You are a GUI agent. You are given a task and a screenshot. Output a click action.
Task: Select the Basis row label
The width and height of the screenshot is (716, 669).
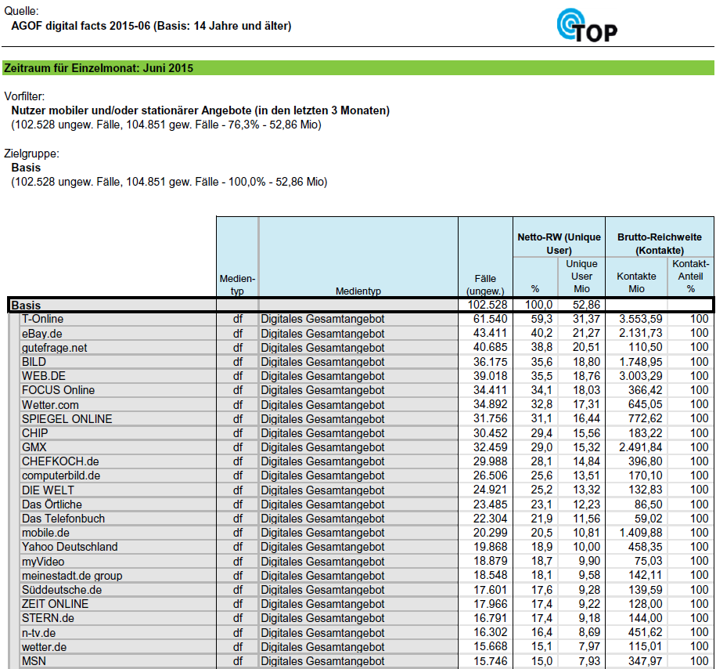click(26, 306)
